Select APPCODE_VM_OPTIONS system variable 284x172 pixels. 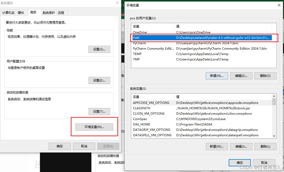coord(202,103)
